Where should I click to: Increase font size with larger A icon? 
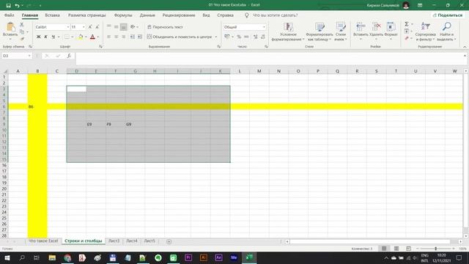coord(90,27)
